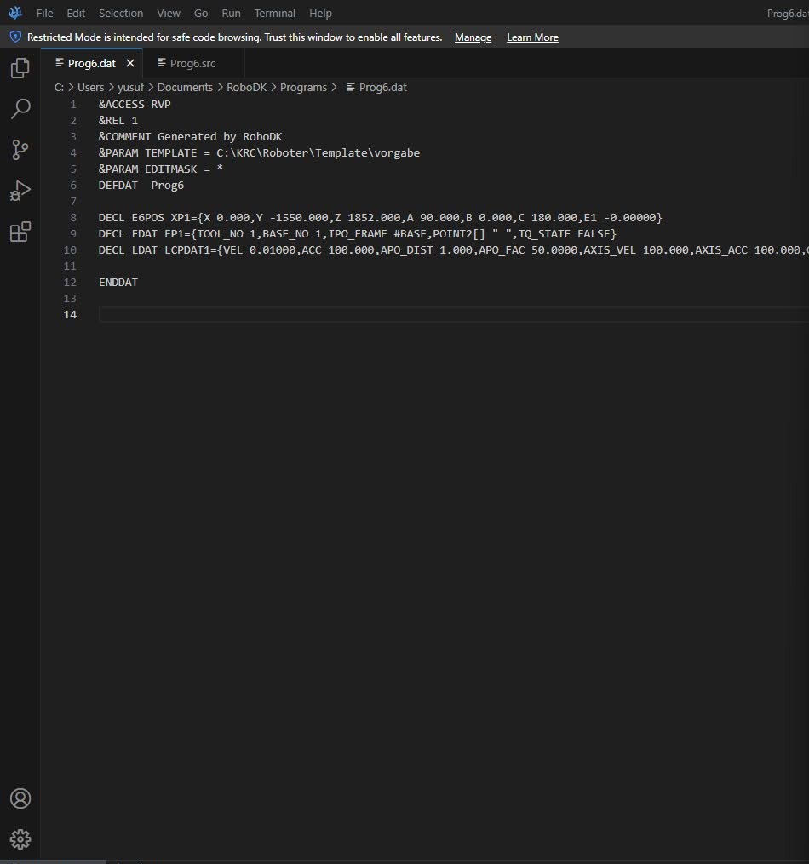Expand the RoboDK breadcrumb folder

(x=246, y=87)
